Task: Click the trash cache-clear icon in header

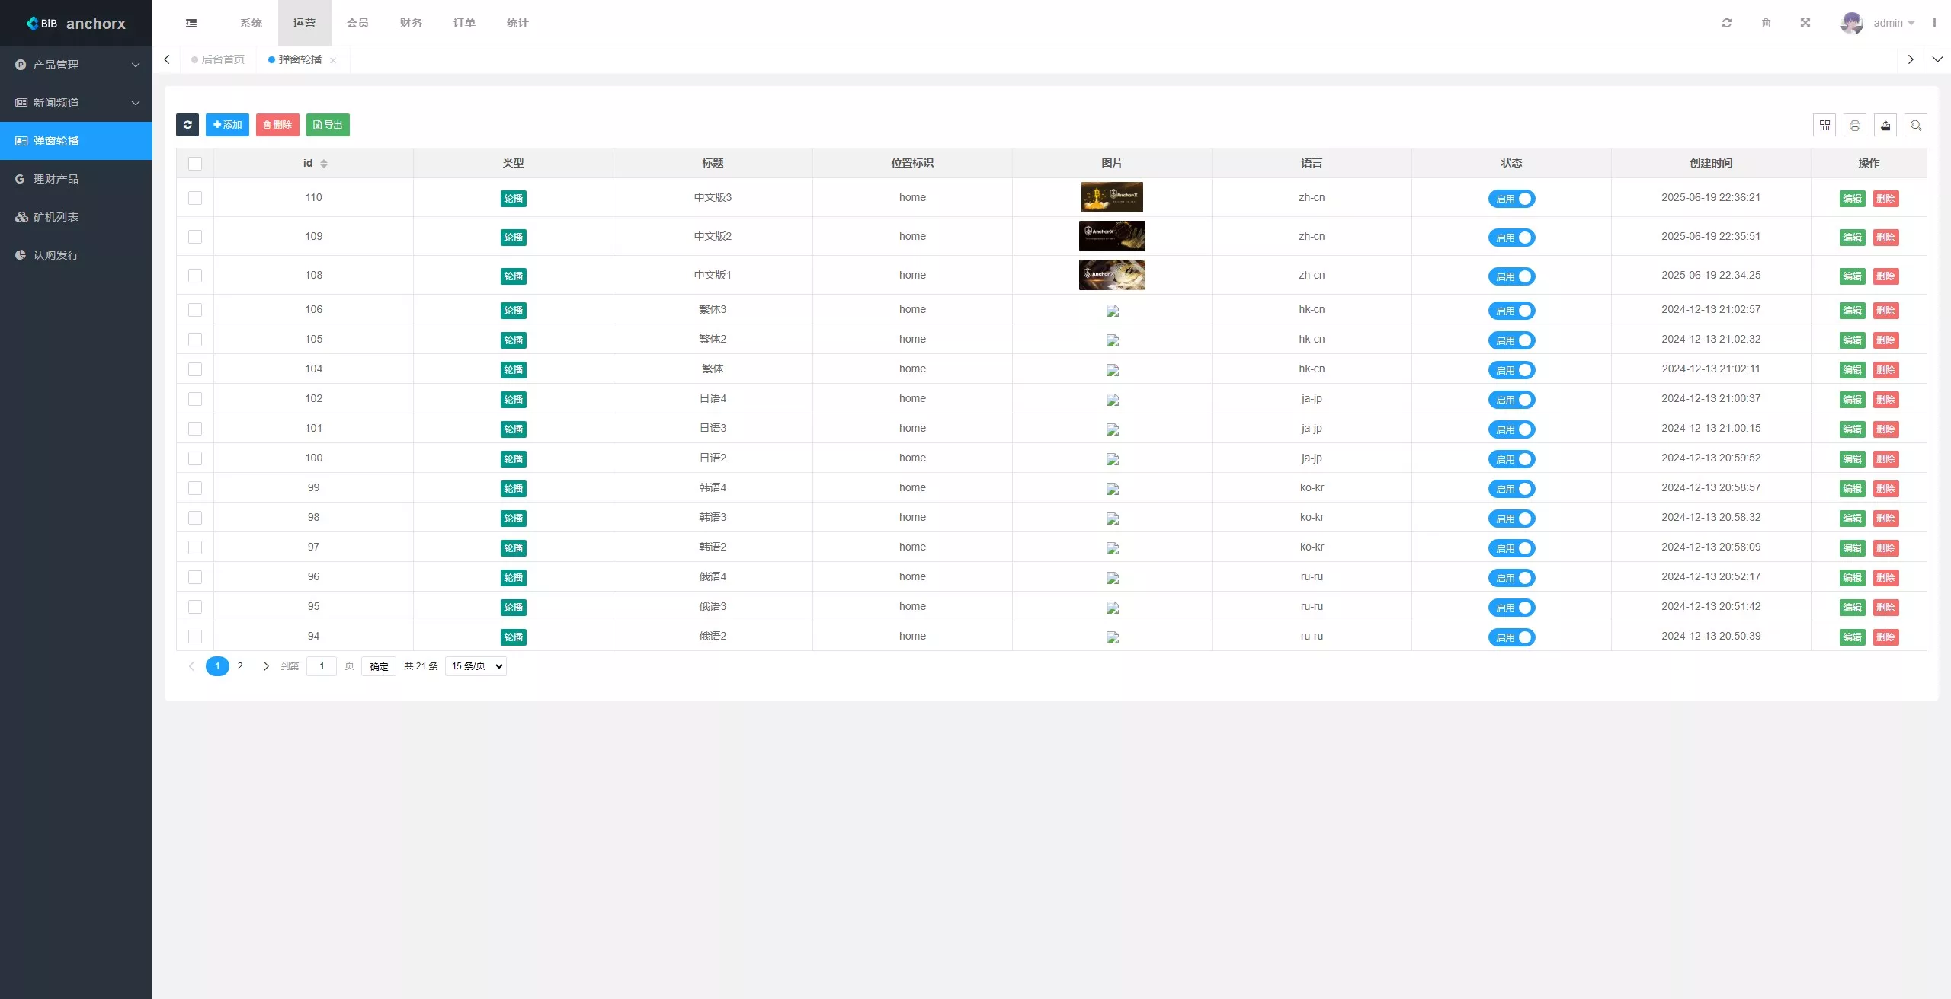Action: 1766,23
